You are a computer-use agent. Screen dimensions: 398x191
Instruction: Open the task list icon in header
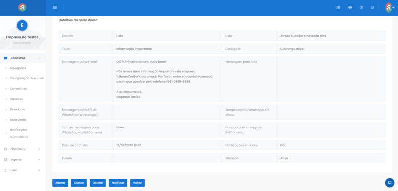338,7
